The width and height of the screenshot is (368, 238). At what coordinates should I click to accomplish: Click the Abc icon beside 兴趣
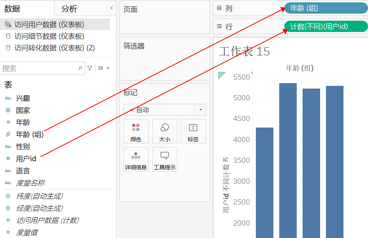point(8,98)
